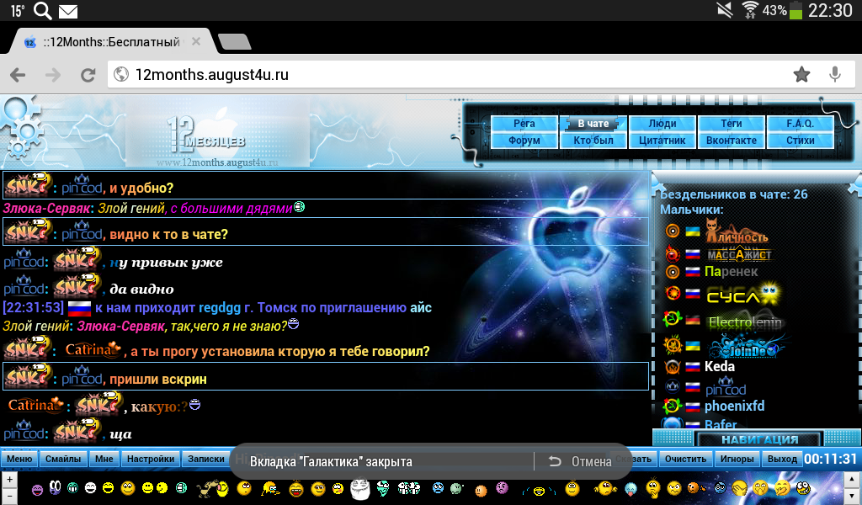Click the flower status icon beside Electrolenin
Screen dimensions: 862x505
[673, 319]
